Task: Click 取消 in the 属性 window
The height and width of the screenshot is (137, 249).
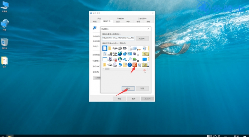Action: (134, 98)
